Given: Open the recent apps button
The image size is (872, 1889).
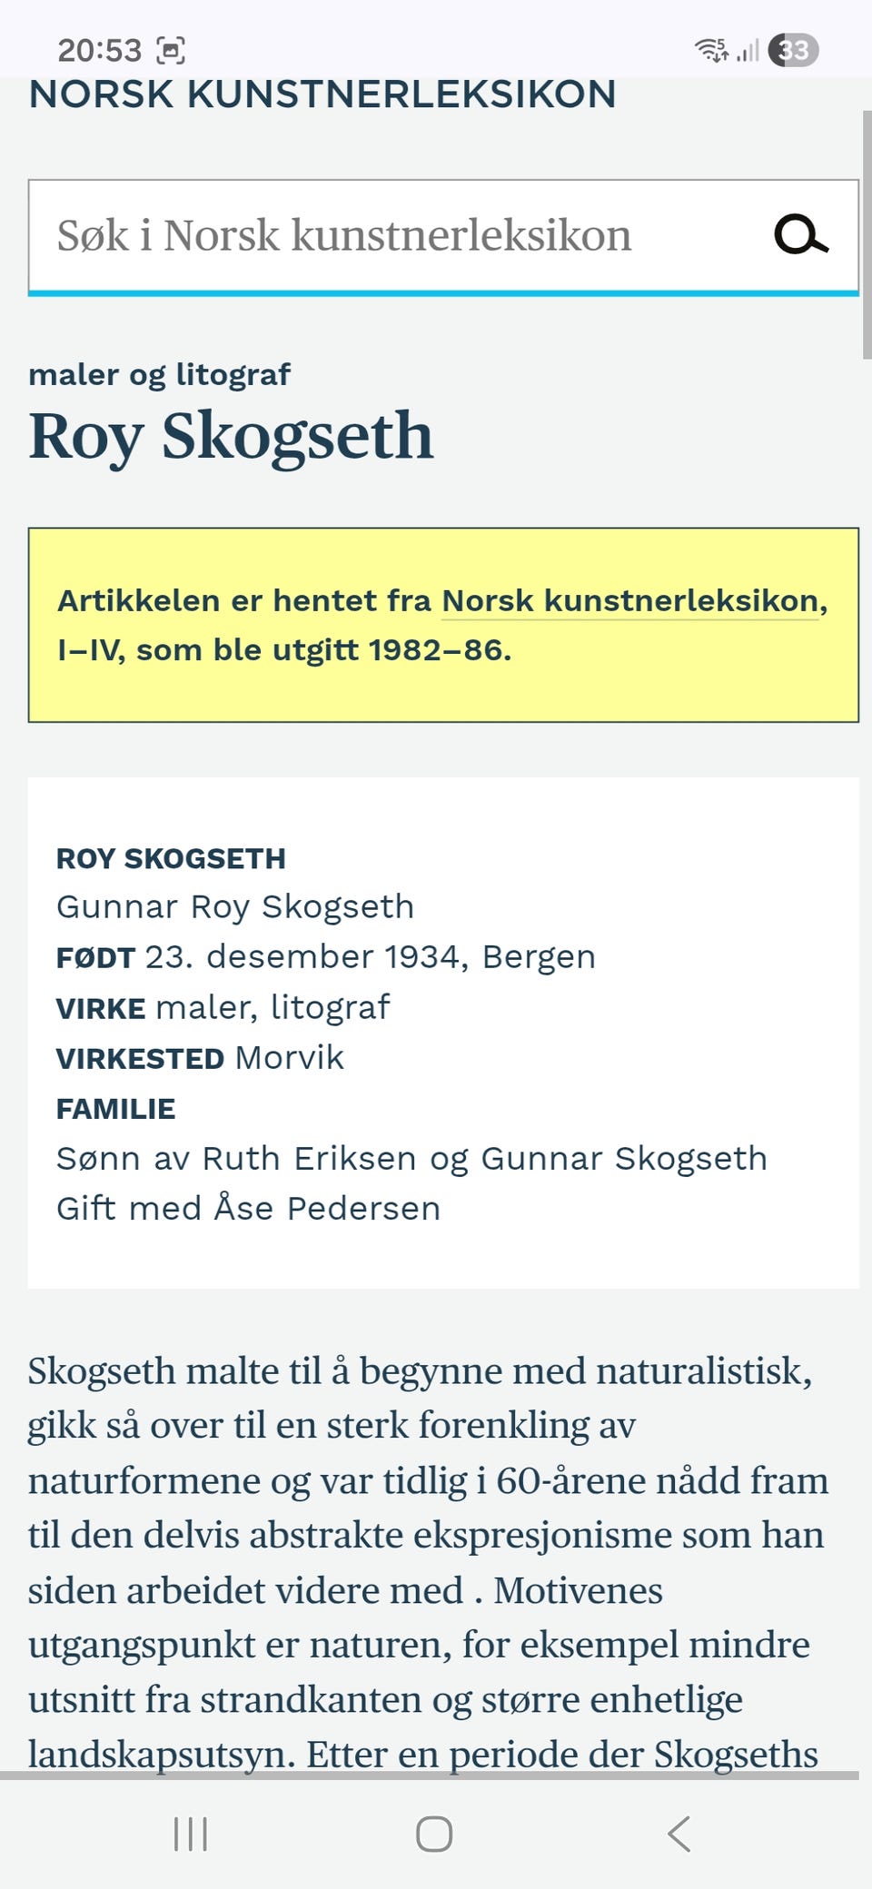Looking at the screenshot, I should 191,1834.
